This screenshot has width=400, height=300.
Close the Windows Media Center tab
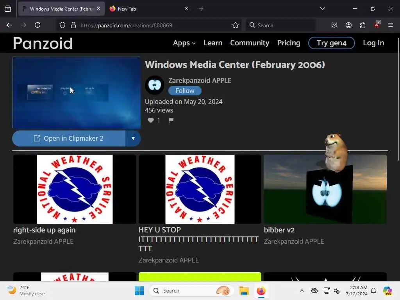pyautogui.click(x=98, y=9)
